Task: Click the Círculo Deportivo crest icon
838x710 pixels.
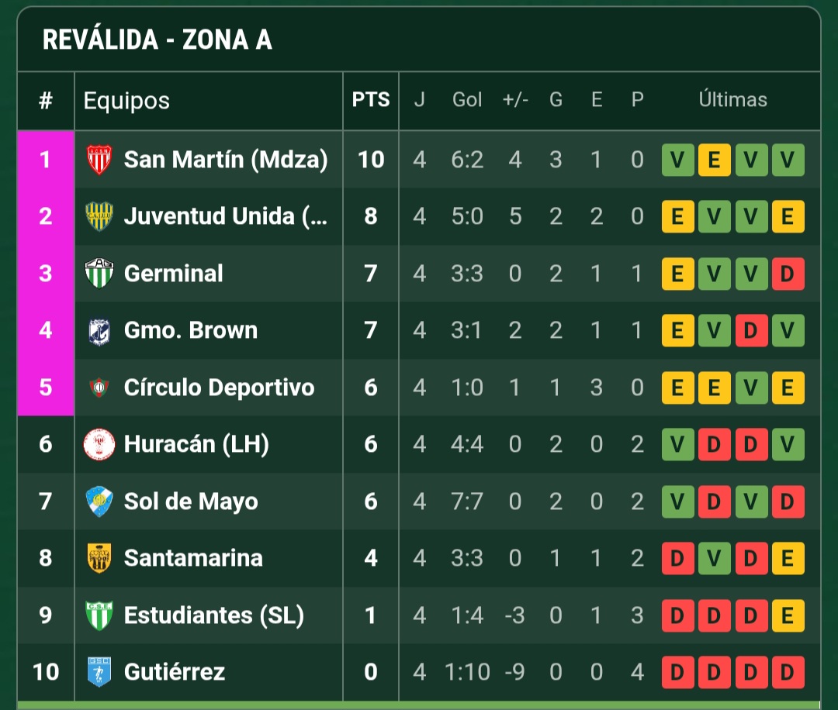Action: pyautogui.click(x=99, y=387)
